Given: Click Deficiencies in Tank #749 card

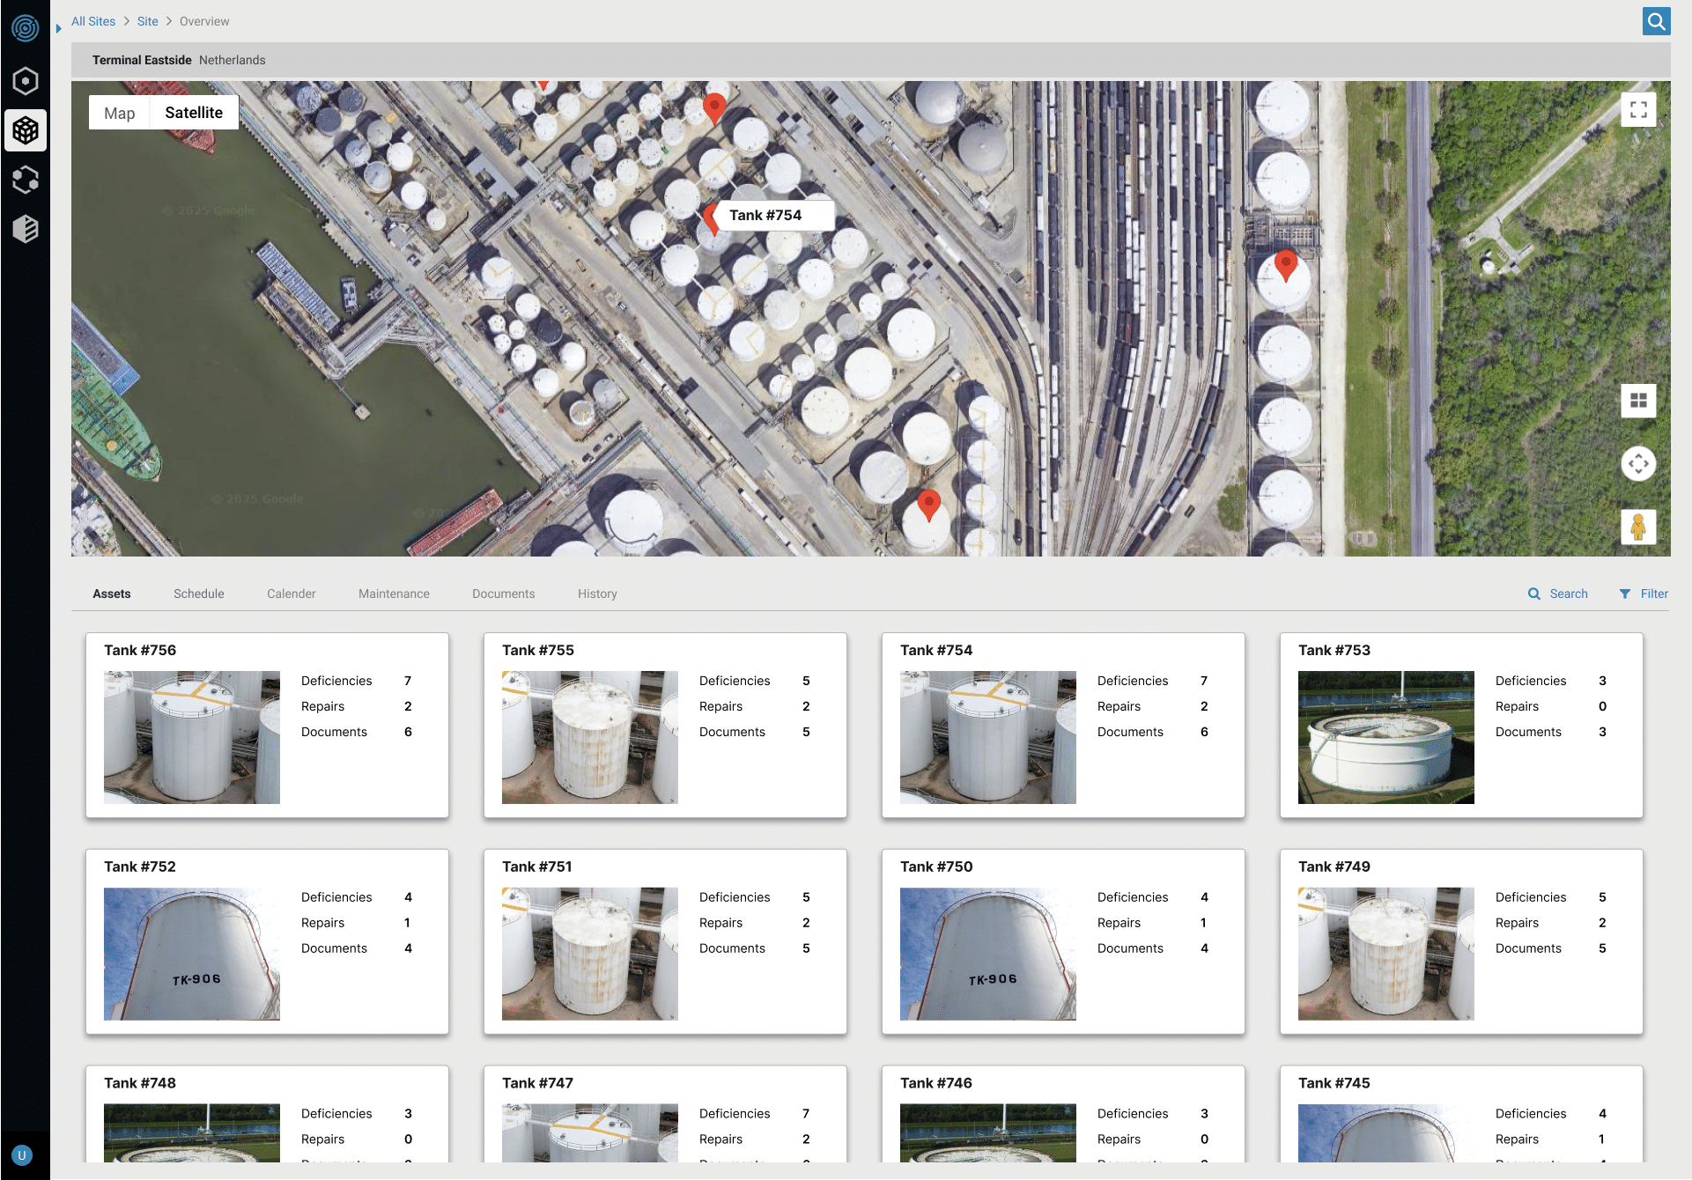Looking at the screenshot, I should (1531, 897).
